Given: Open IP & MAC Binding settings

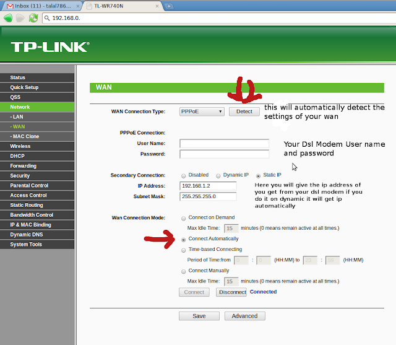Looking at the screenshot, I should click(x=37, y=225).
